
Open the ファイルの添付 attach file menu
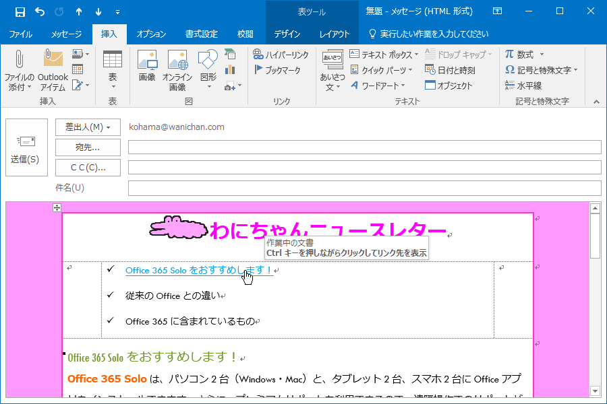coord(20,70)
